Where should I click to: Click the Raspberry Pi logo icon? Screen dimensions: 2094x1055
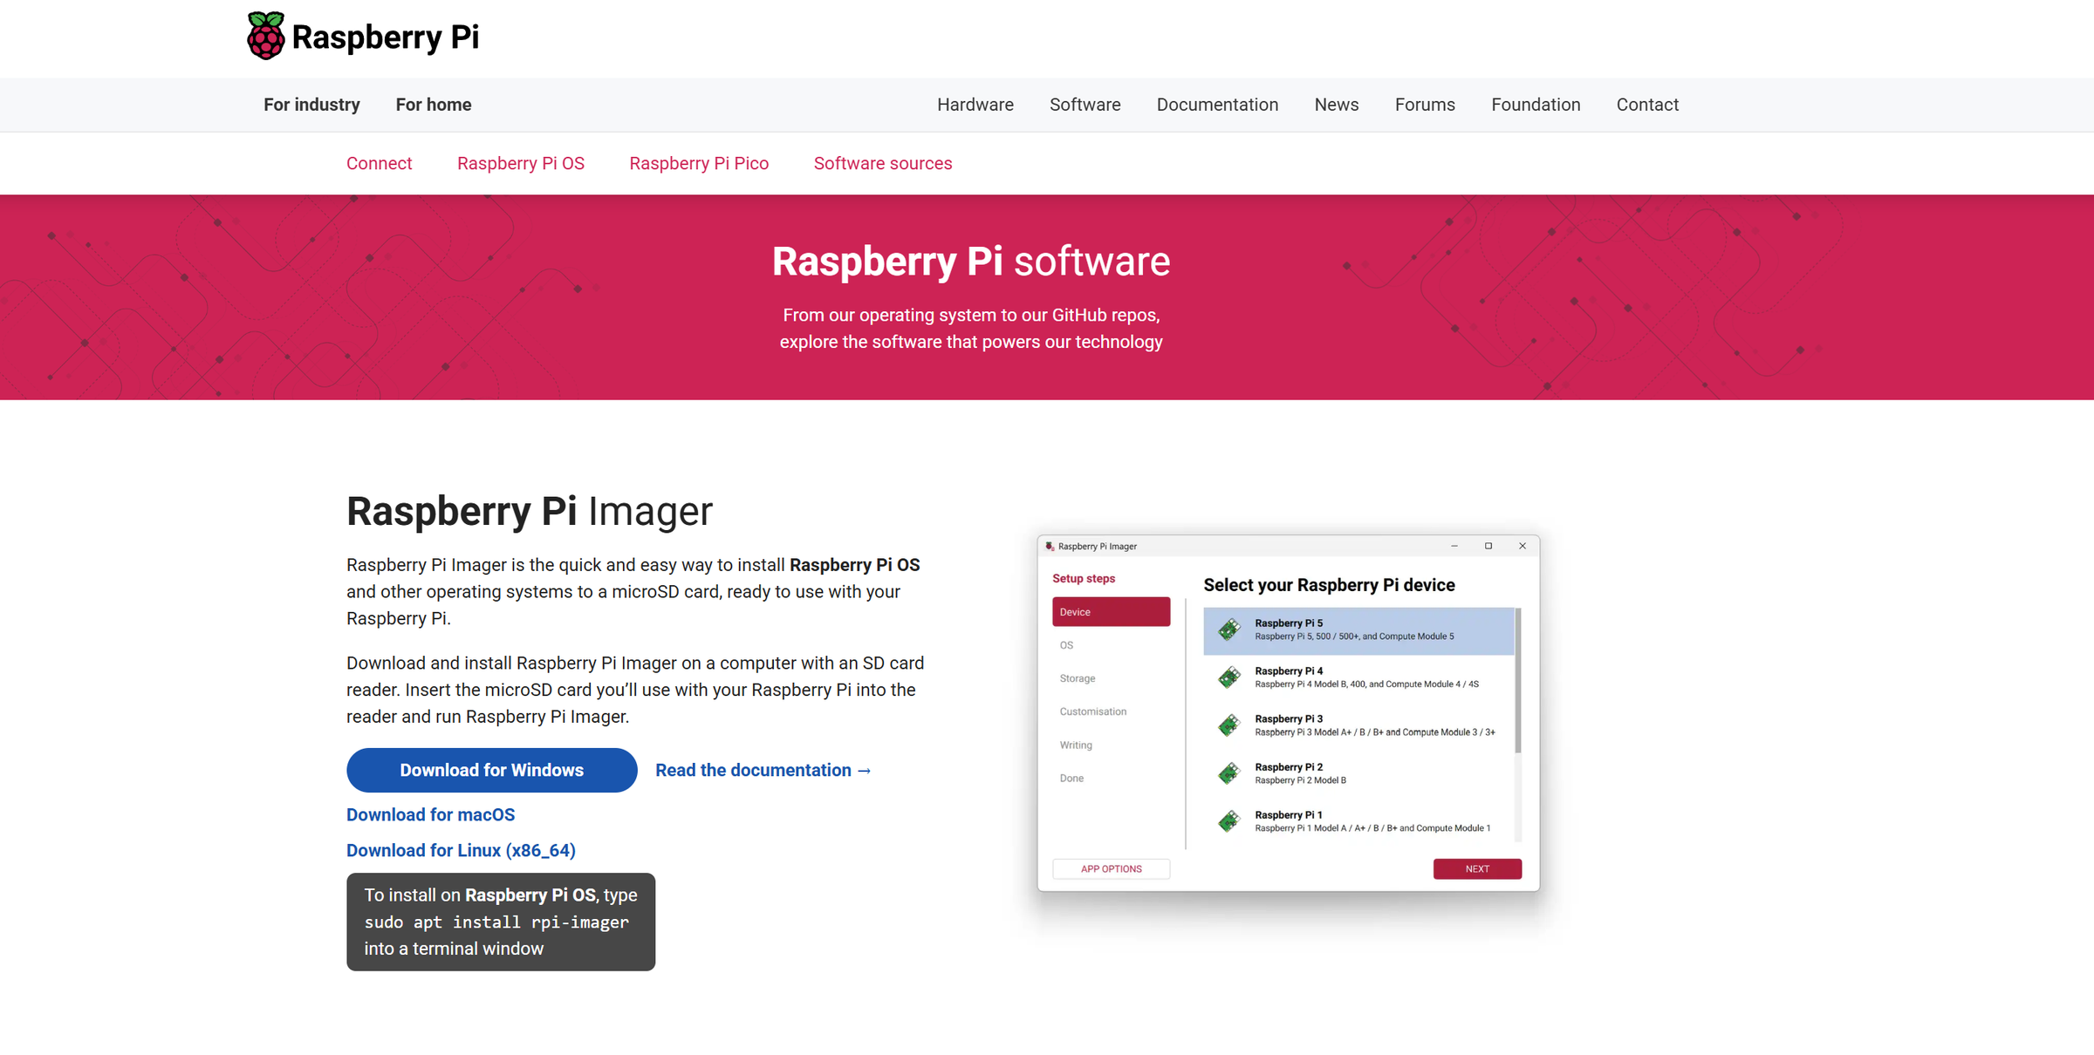coord(266,36)
